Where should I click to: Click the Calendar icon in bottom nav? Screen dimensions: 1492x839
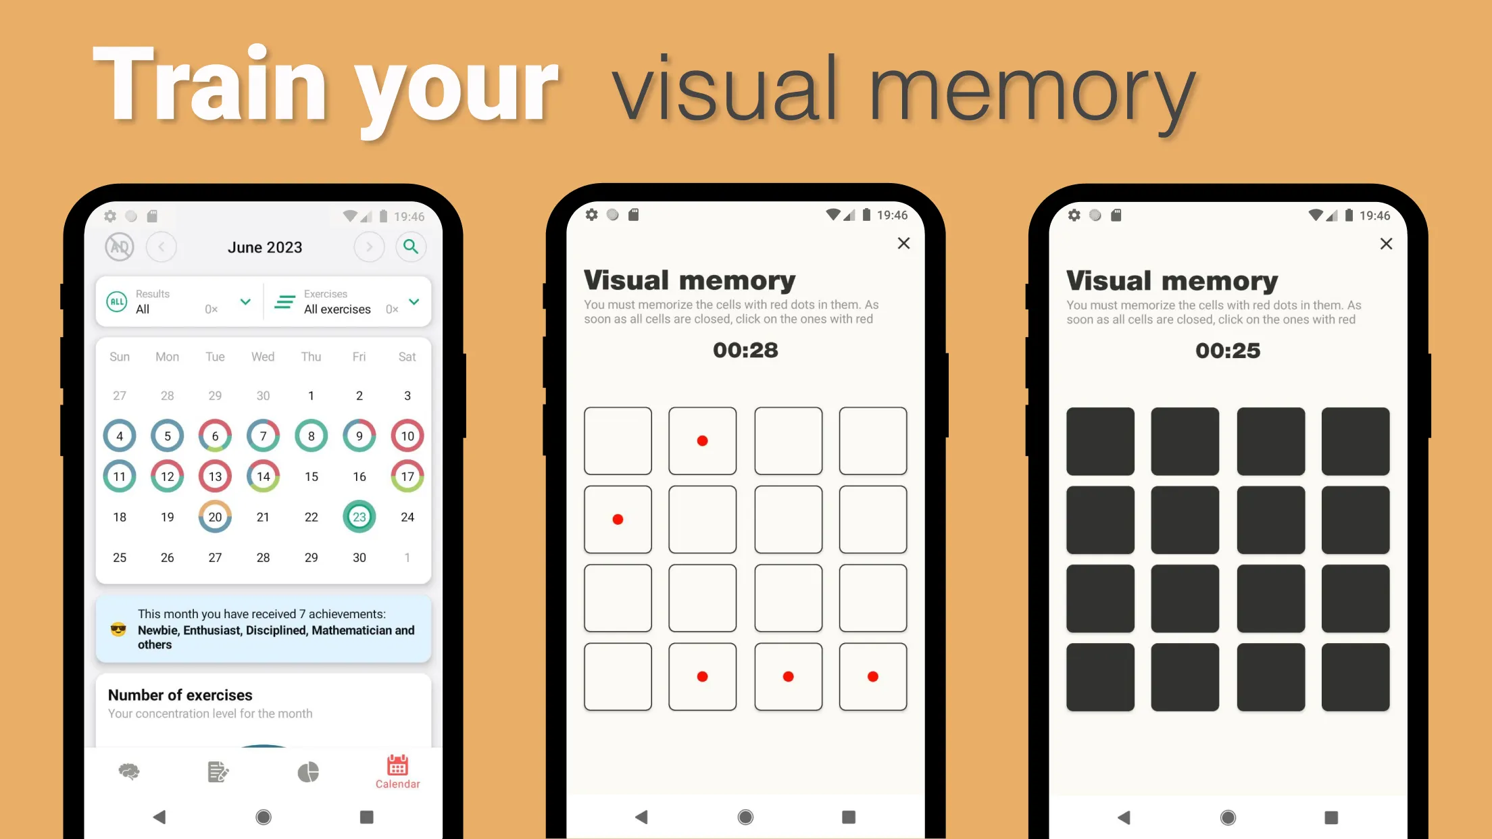pos(397,769)
